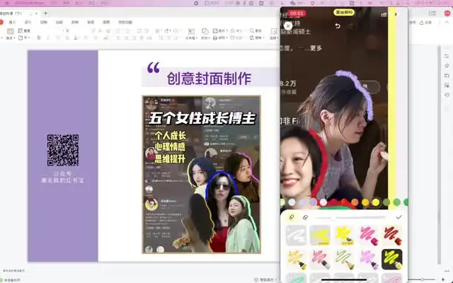
Task: Click the cover collage image on slide
Action: click(x=201, y=174)
